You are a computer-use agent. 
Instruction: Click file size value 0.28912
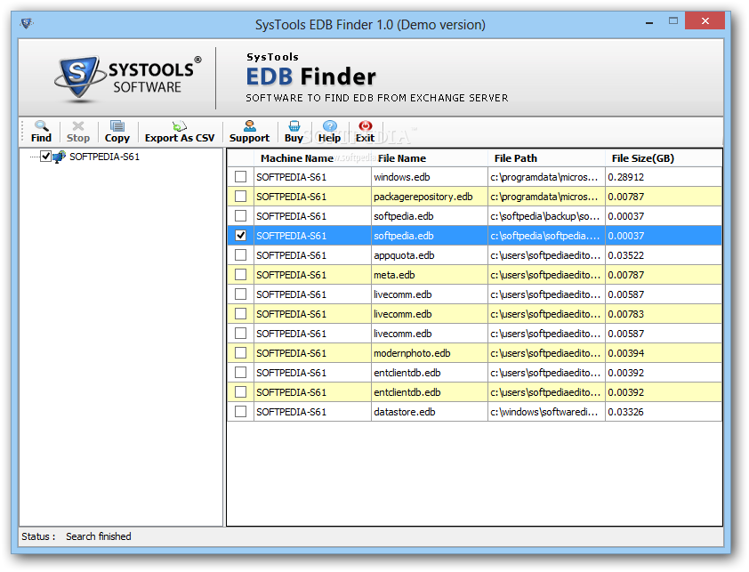(x=625, y=177)
